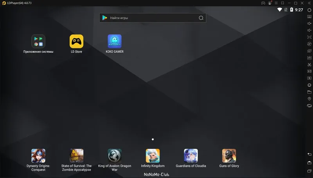Click the Android back arrow button
The image size is (313, 178).
tap(309, 154)
